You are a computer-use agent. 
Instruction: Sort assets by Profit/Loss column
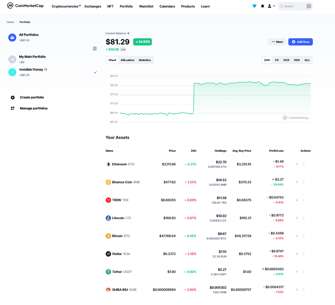(x=276, y=151)
